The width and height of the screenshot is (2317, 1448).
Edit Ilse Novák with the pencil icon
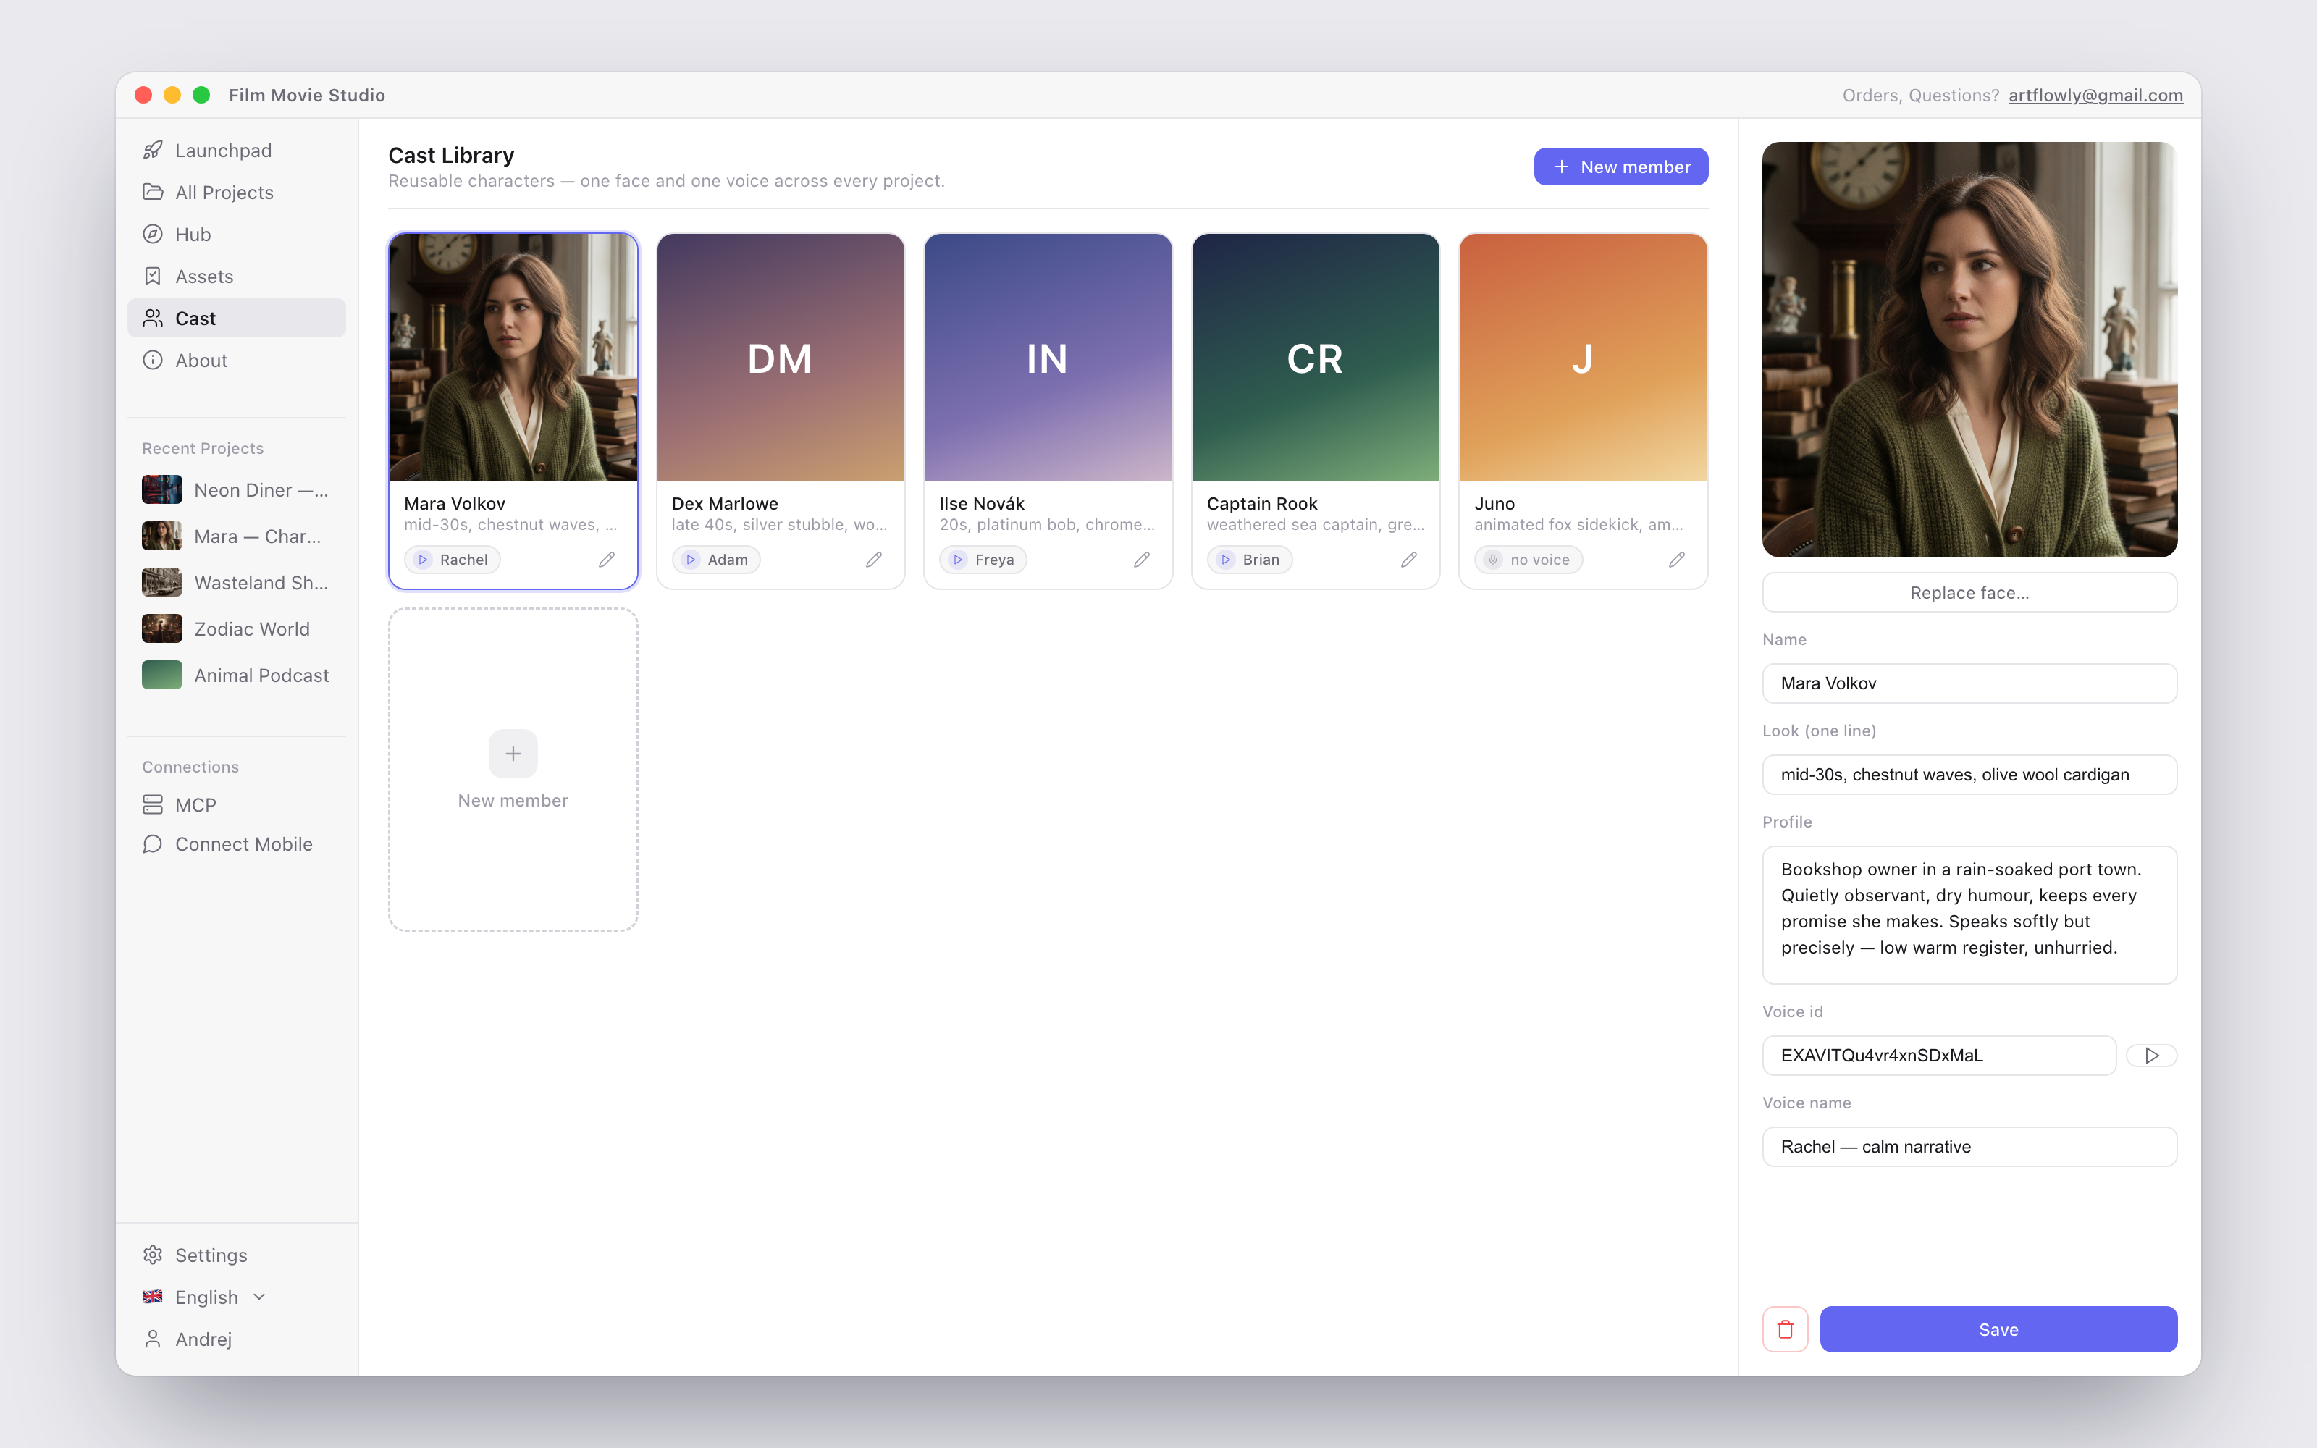pos(1143,560)
